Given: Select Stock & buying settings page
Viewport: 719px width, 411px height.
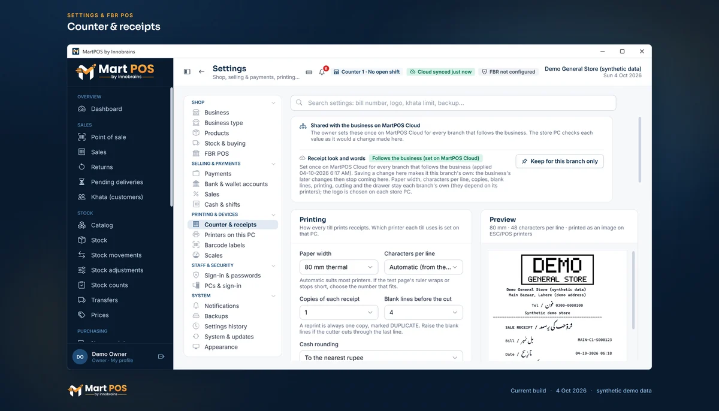Looking at the screenshot, I should click(232, 143).
